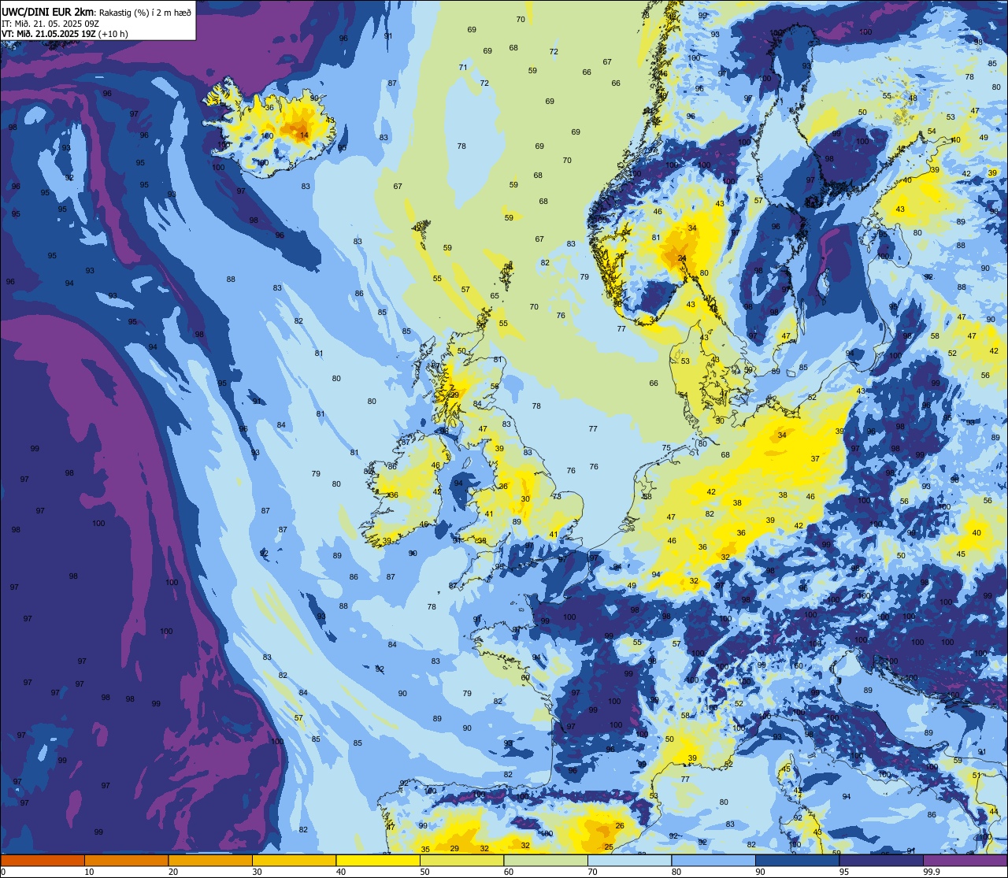1008x878 pixels.
Task: Click the "IT: Mið. 21. 05. 2025 09Z" line
Action: click(50, 24)
